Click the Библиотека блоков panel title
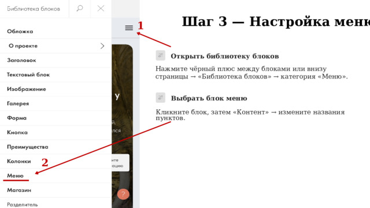This screenshot has width=370, height=208. (x=34, y=9)
